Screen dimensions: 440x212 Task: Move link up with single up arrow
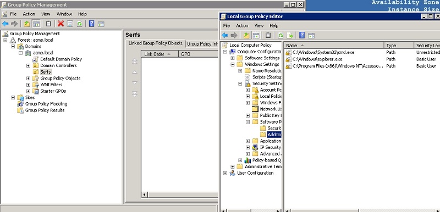tap(135, 72)
